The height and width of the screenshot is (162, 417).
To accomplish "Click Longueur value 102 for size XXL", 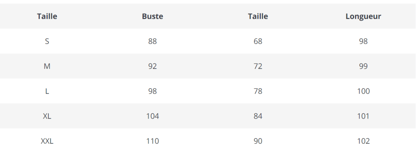I will coord(363,141).
